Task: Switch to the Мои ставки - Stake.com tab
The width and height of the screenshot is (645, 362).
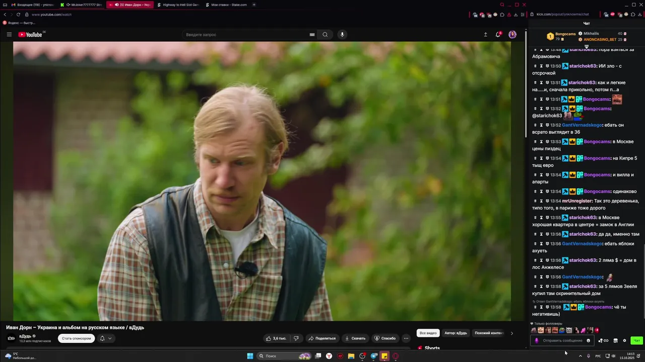Action: pos(226,5)
